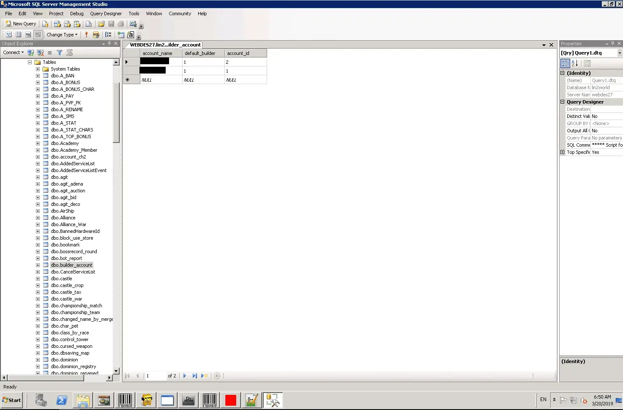Collapse the Tables folder node

tap(30, 62)
